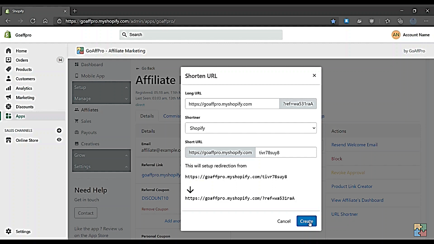Click Revoke Approval action
The image size is (434, 244).
click(348, 173)
